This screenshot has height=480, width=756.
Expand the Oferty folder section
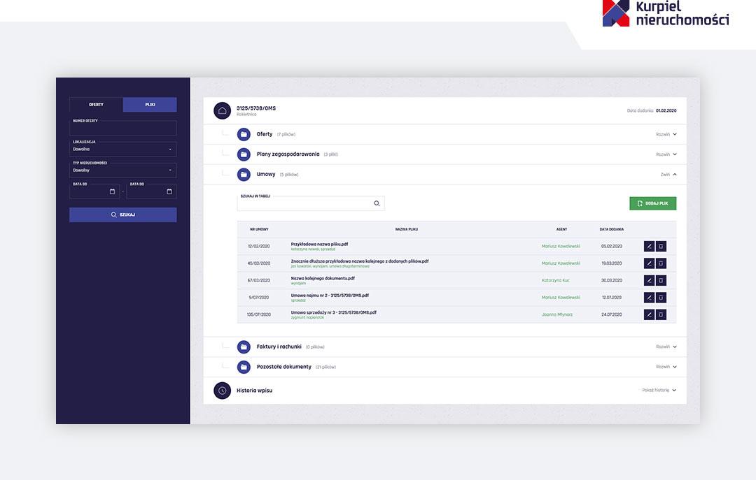pyautogui.click(x=666, y=134)
